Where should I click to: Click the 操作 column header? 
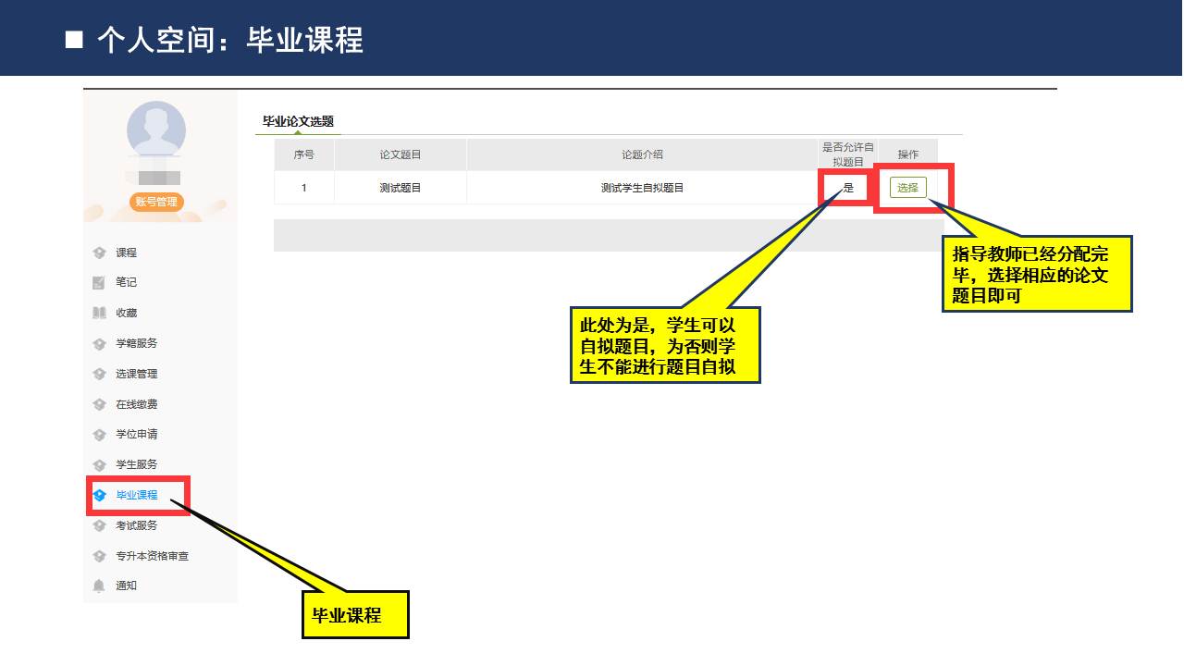point(907,154)
